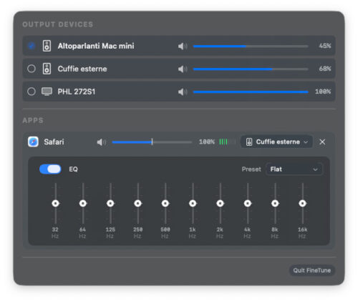
Task: Mute the Cuffie esterne output speaker icon
Action: (183, 69)
